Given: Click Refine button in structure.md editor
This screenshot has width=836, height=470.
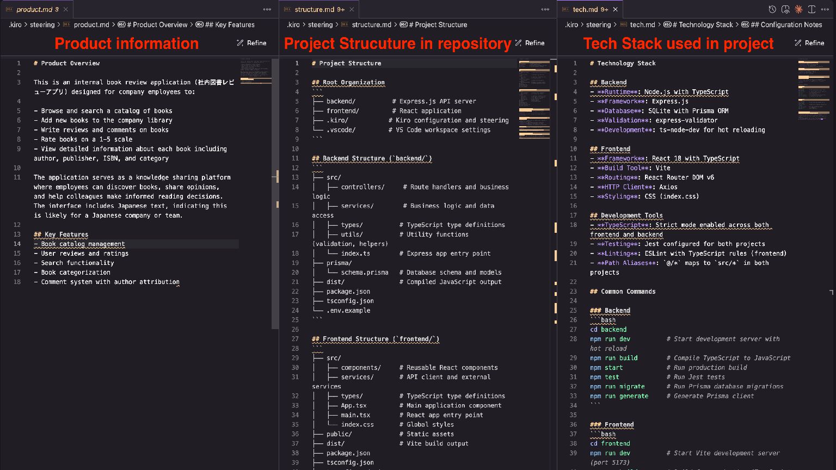Looking at the screenshot, I should [x=530, y=43].
